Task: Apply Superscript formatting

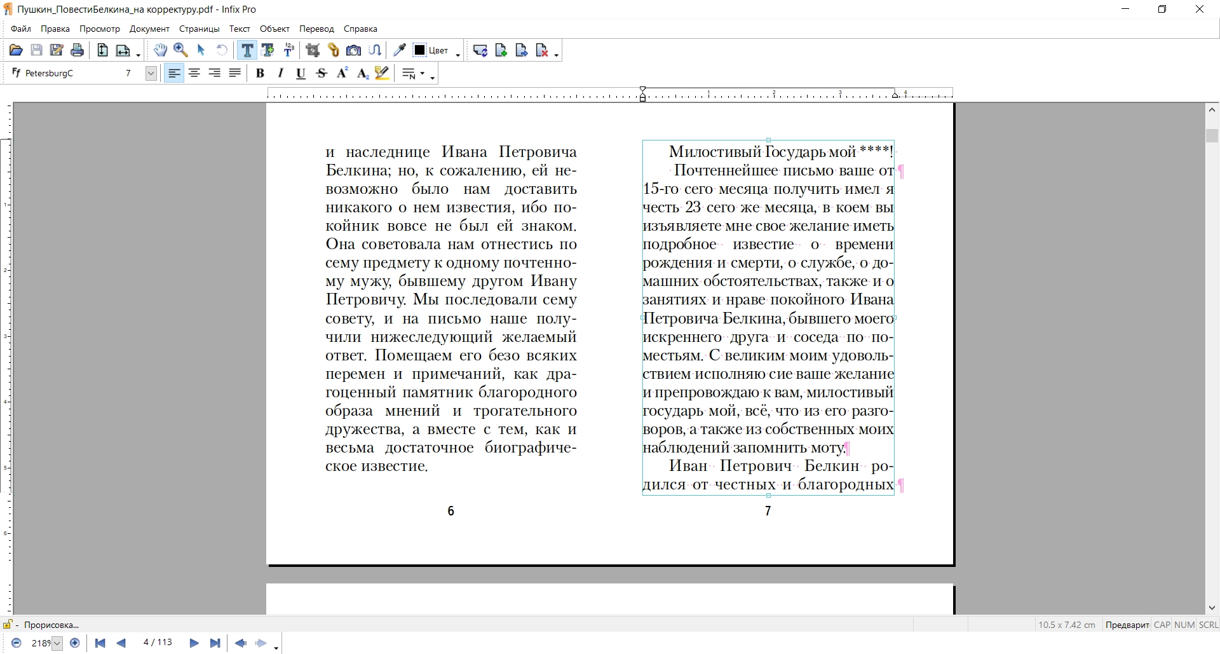Action: tap(342, 74)
